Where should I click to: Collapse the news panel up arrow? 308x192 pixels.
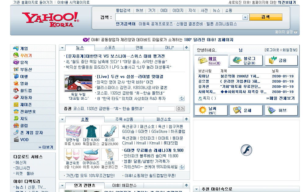[186, 48]
